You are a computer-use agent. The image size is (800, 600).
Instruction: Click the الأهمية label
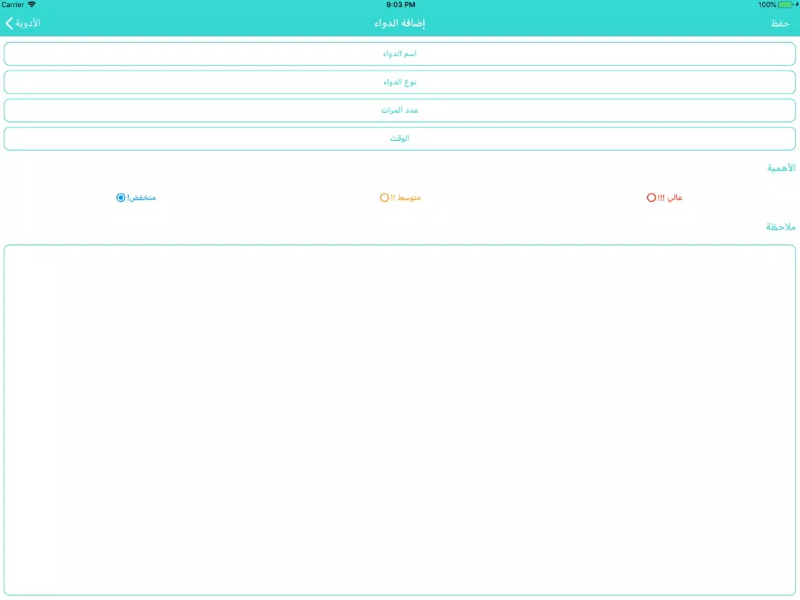click(x=781, y=168)
